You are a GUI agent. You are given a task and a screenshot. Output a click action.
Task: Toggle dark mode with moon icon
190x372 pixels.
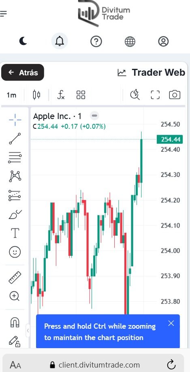[23, 41]
